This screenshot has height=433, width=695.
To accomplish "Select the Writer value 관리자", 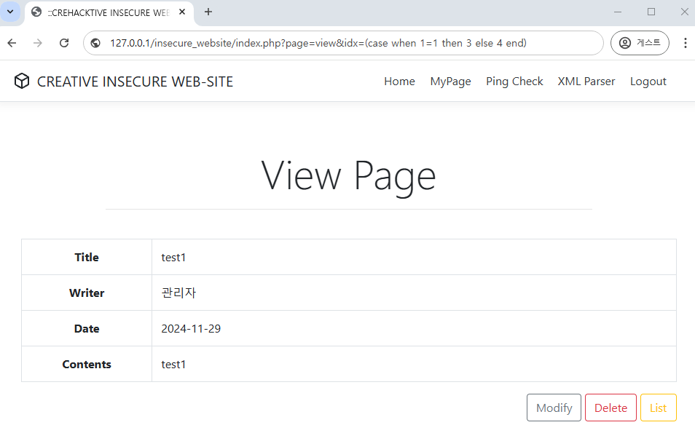I will coord(178,293).
